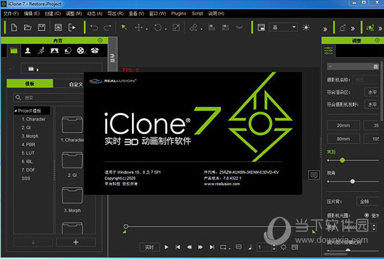Click the closed-eye hide icon in the toolbar
The height and width of the screenshot is (259, 384).
click(239, 27)
